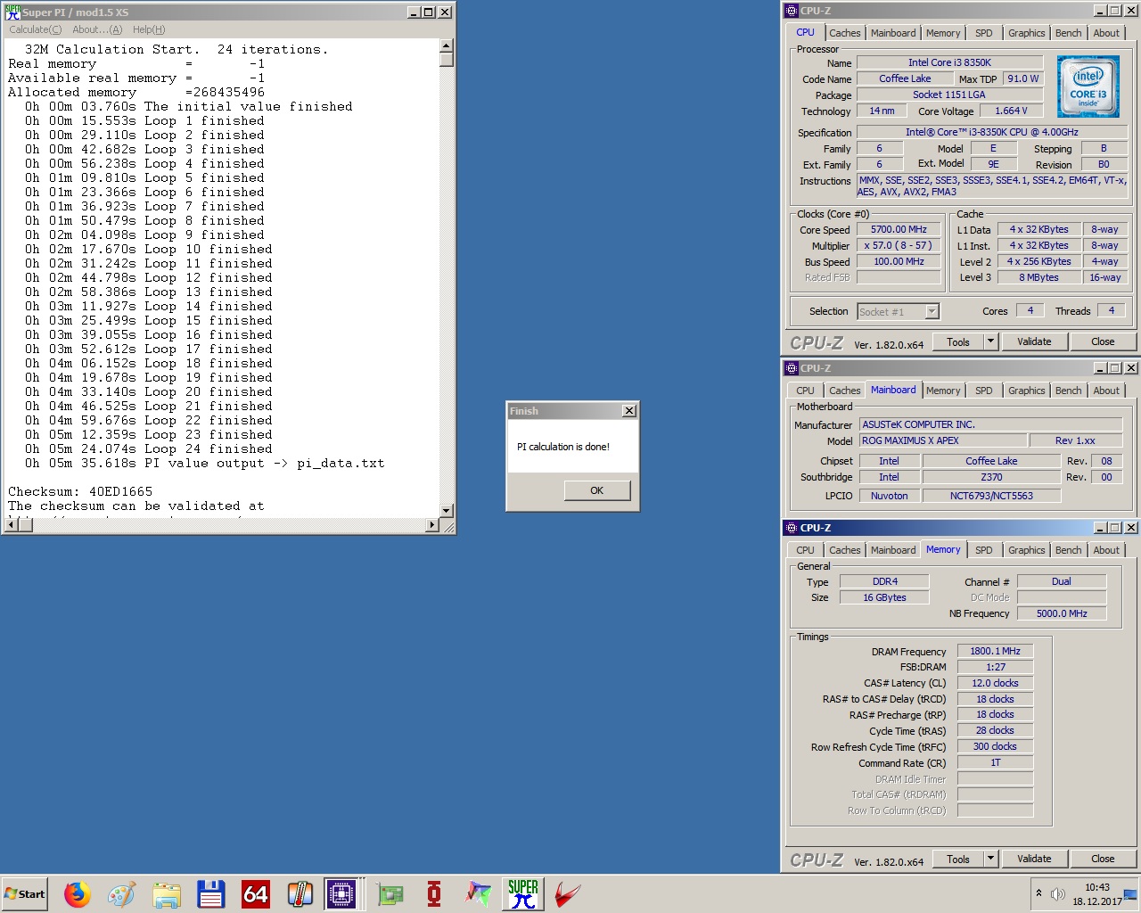Click the Southbridge model field Z370
1141x913 pixels.
991,477
